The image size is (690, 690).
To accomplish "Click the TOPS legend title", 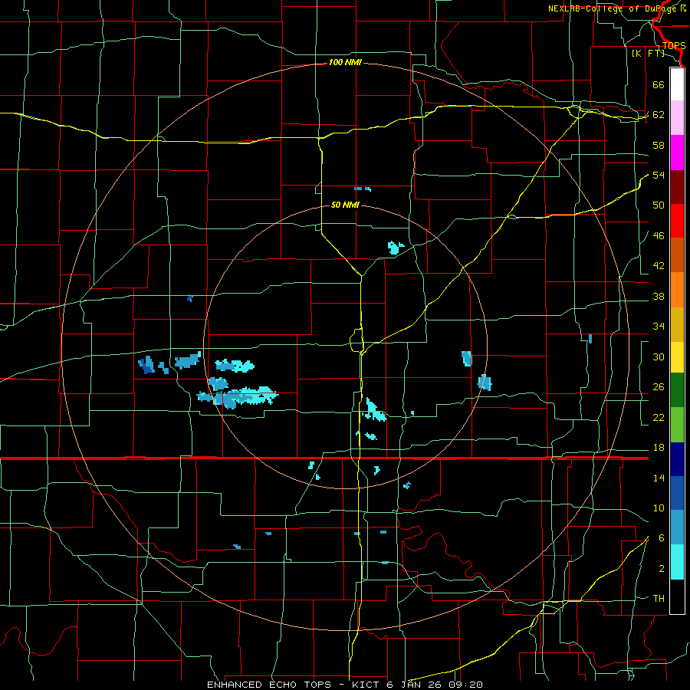I will click(x=674, y=46).
